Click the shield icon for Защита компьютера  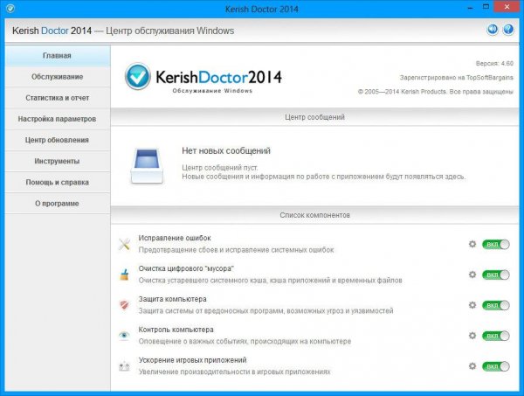[x=124, y=305]
